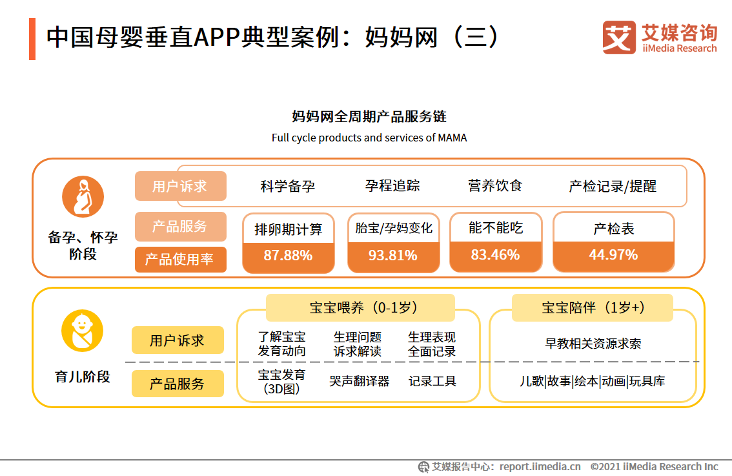Click the 产检表 card title
This screenshot has width=732, height=476.
click(613, 229)
